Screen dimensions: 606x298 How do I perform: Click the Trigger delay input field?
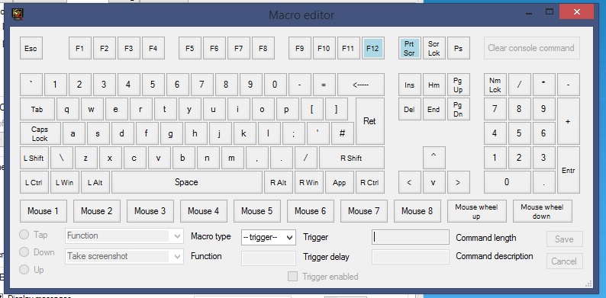pos(411,257)
